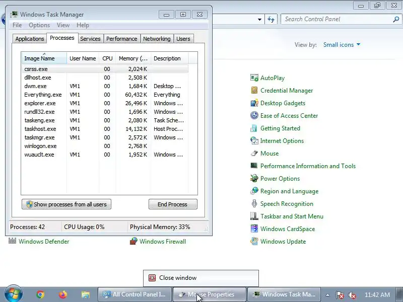Screen dimensions: 403x302
Task: Open Region and Language globe icon
Action: click(x=254, y=191)
